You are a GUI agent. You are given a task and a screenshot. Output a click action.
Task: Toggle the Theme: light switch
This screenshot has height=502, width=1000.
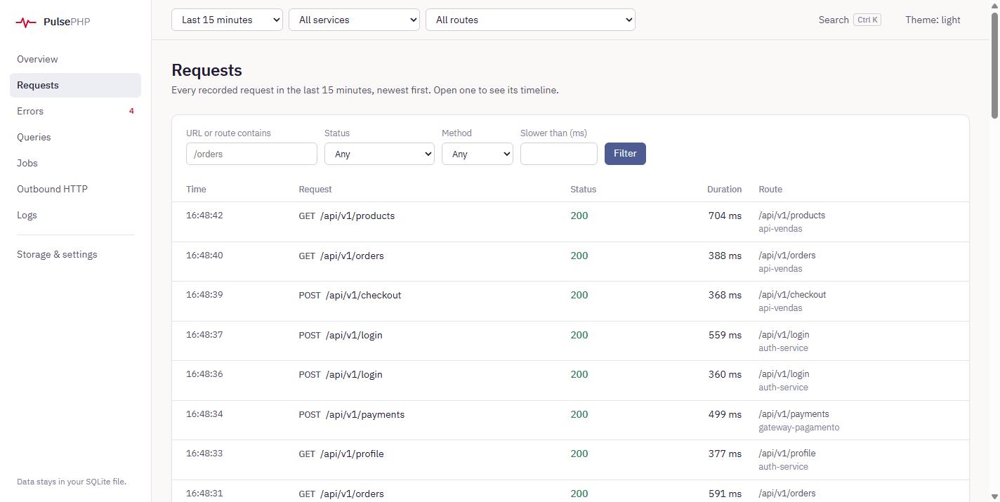click(x=933, y=20)
